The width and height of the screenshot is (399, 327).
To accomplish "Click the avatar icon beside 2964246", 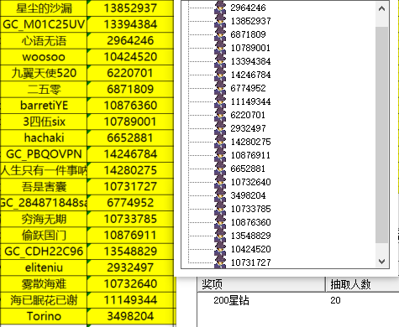I will 220,8.
